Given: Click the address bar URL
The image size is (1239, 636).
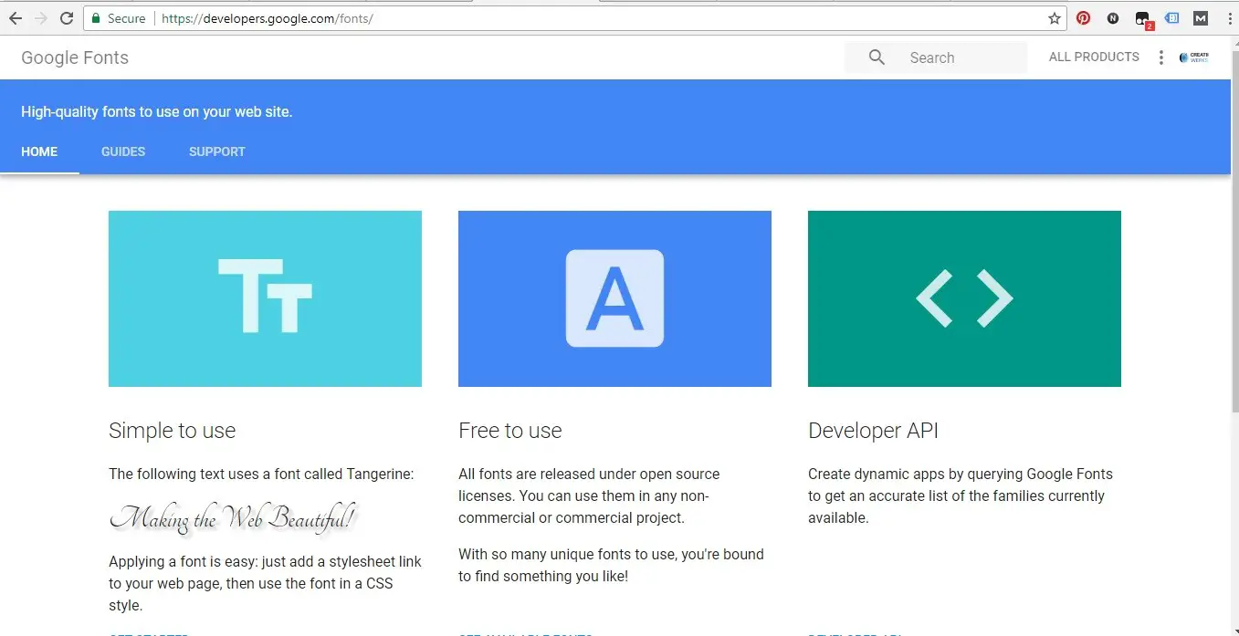Looking at the screenshot, I should coord(268,18).
